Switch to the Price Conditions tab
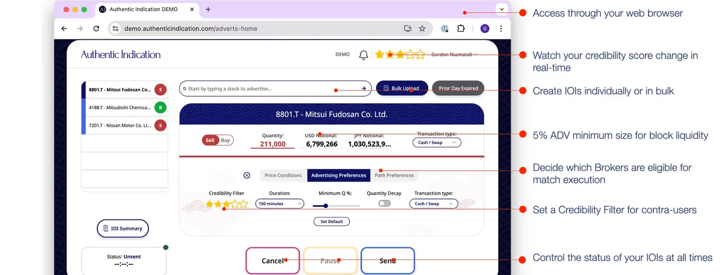Viewport: 723px width, 275px height. (283, 175)
